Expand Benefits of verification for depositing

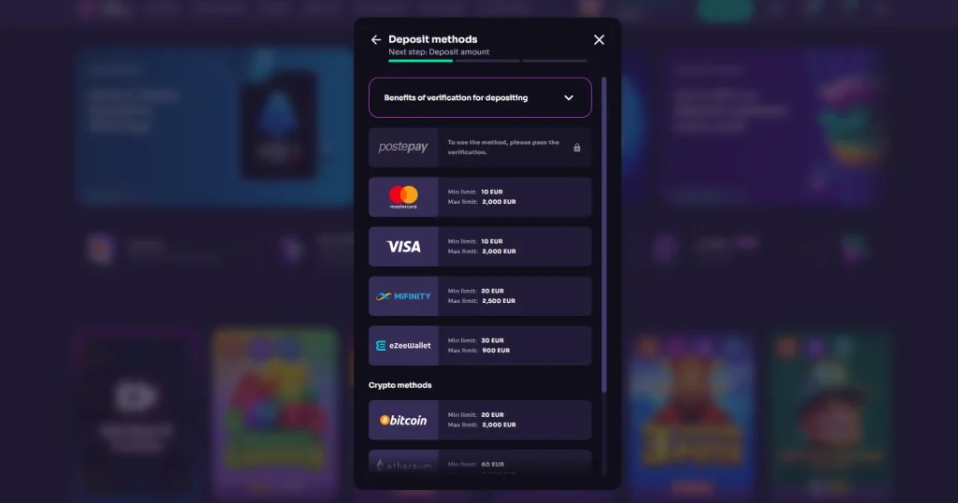pyautogui.click(x=480, y=97)
